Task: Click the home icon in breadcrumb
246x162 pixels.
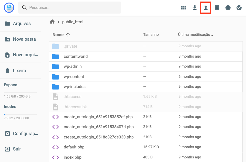Action: (53, 22)
